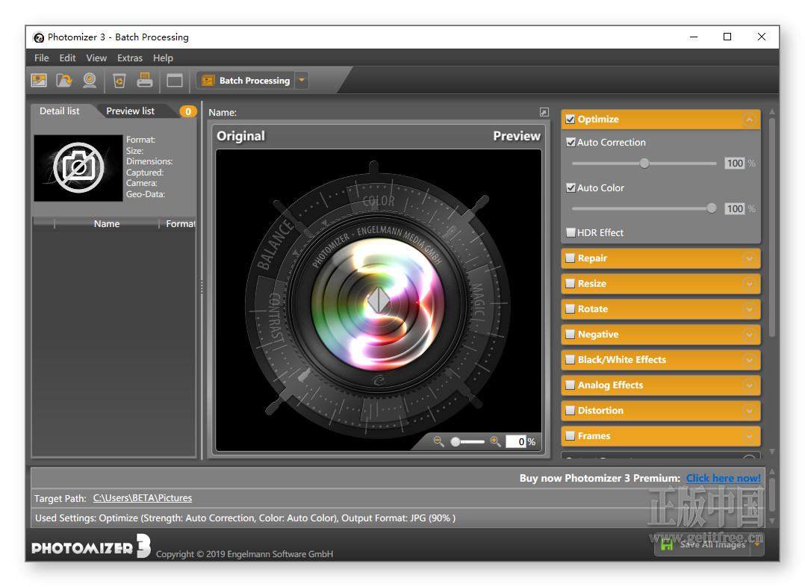Click the Photomizer app icon in title bar
805x587 pixels.
coord(39,37)
